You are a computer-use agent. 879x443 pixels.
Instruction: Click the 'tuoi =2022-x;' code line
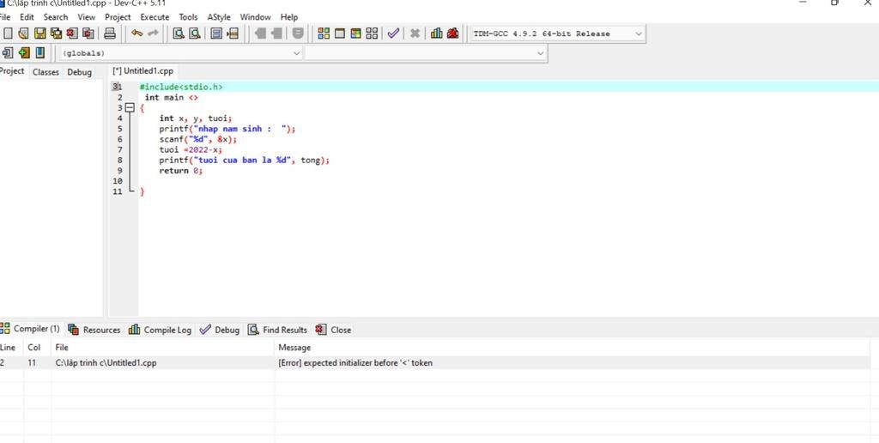coord(191,149)
